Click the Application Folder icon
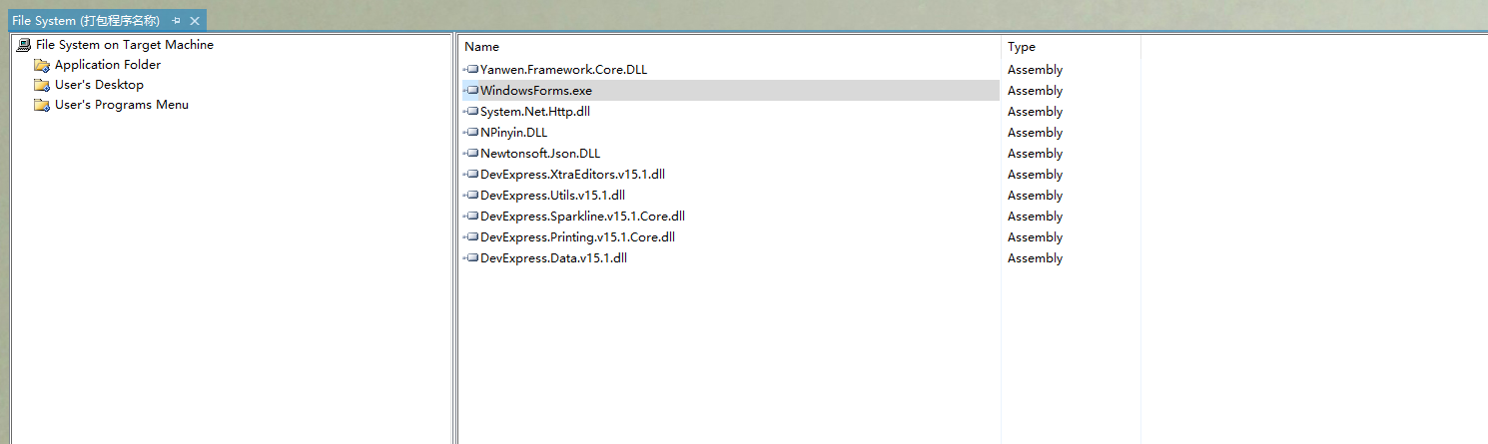1488x444 pixels. tap(42, 65)
